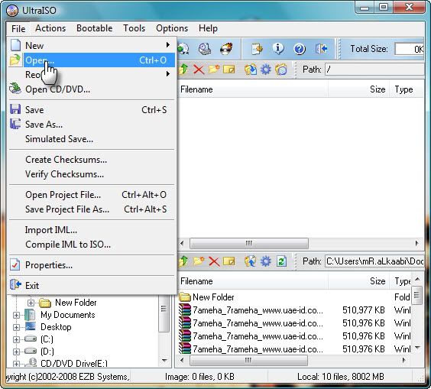The height and width of the screenshot is (389, 431).
Task: Click local file list horizontal scrollbar thumb
Action: [x=248, y=361]
